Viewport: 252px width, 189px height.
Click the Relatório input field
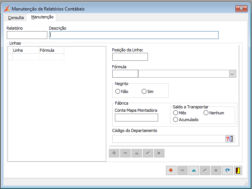[x=27, y=35]
